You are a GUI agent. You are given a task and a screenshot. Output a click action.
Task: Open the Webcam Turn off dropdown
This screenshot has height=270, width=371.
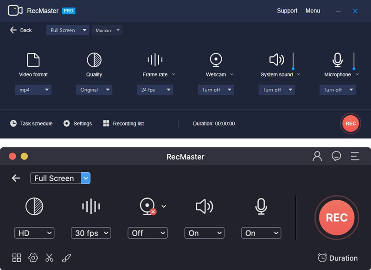click(x=216, y=90)
